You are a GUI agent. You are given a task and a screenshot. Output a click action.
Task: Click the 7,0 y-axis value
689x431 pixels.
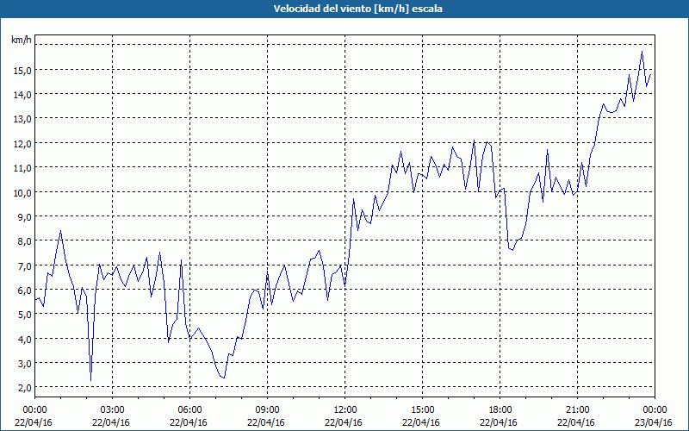25,265
